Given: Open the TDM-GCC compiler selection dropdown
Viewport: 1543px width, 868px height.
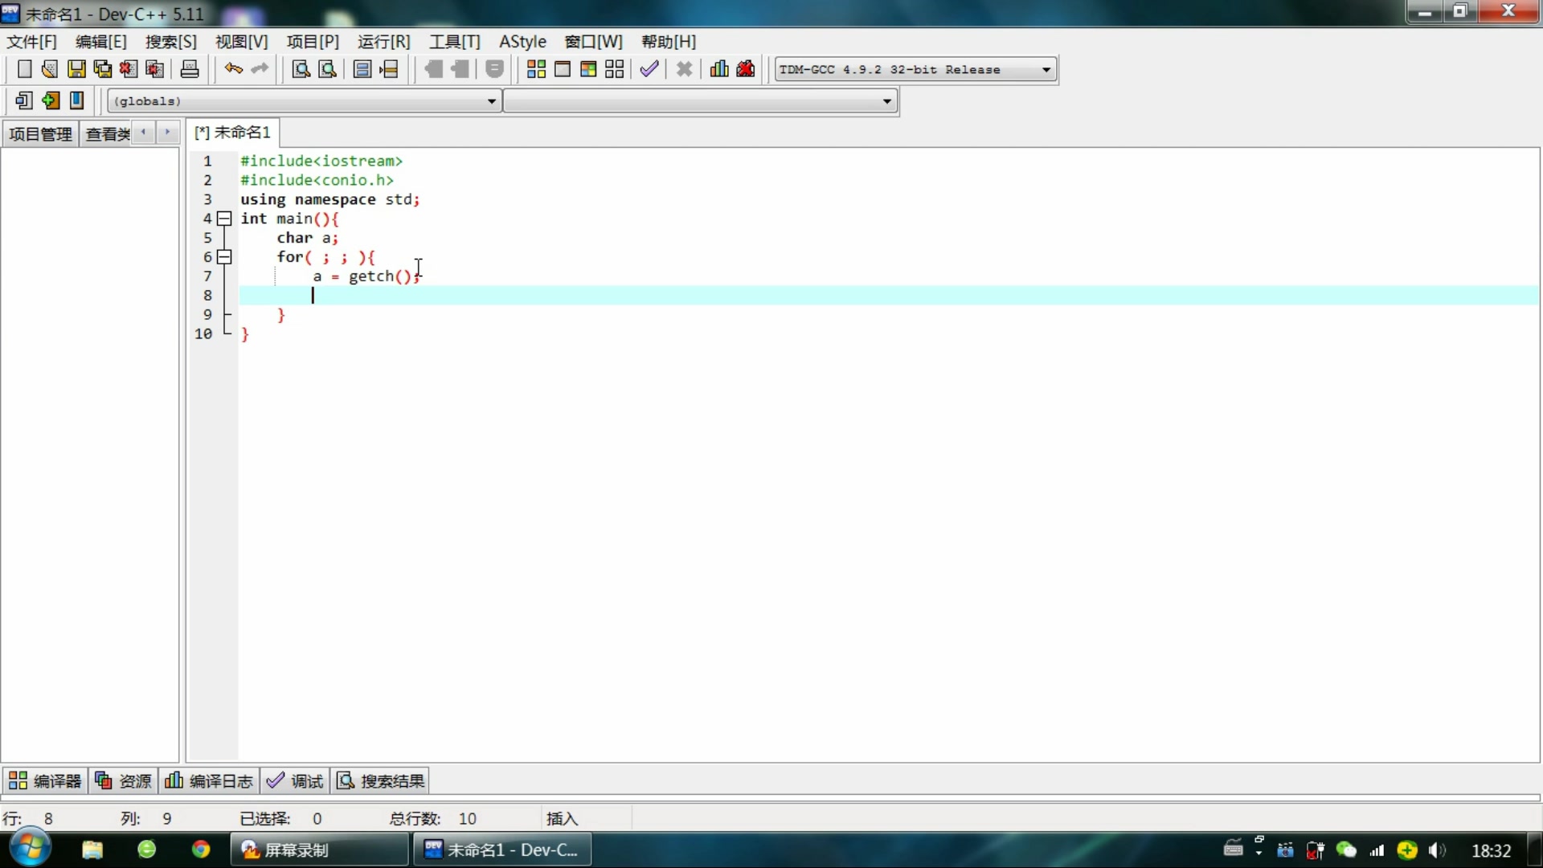Looking at the screenshot, I should coord(1046,70).
